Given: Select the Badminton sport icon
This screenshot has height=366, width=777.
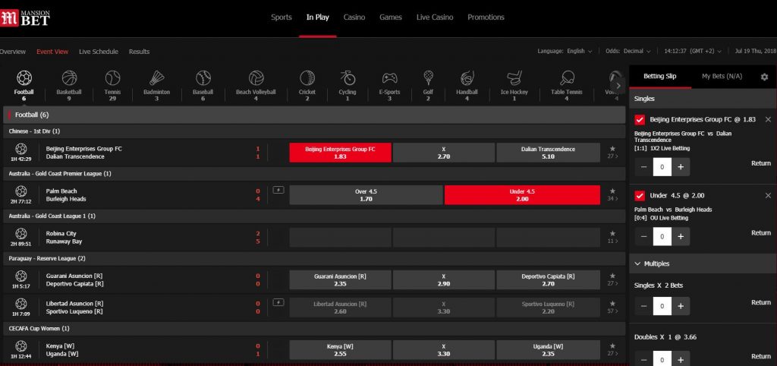Looking at the screenshot, I should [156, 78].
